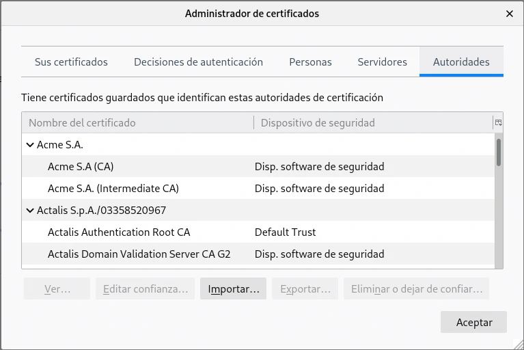Select the Servidores tab
This screenshot has height=350, width=524.
pyautogui.click(x=382, y=62)
